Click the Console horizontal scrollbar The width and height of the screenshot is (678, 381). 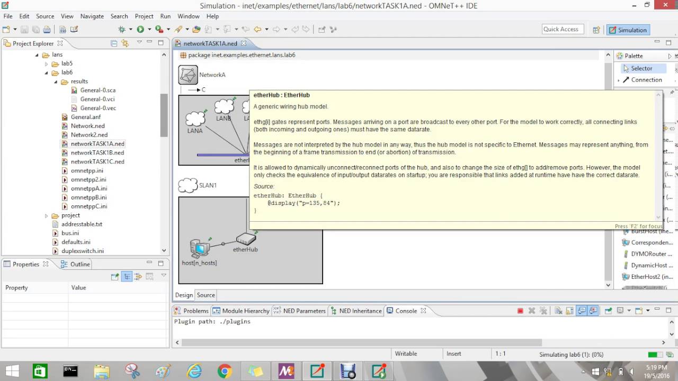tap(361, 342)
